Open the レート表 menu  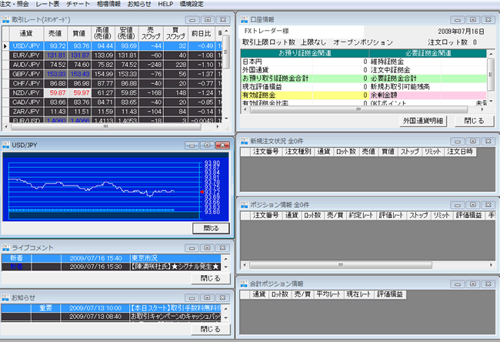click(47, 4)
